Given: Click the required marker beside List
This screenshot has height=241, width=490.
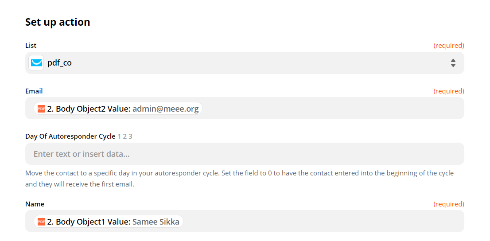Looking at the screenshot, I should tap(449, 46).
